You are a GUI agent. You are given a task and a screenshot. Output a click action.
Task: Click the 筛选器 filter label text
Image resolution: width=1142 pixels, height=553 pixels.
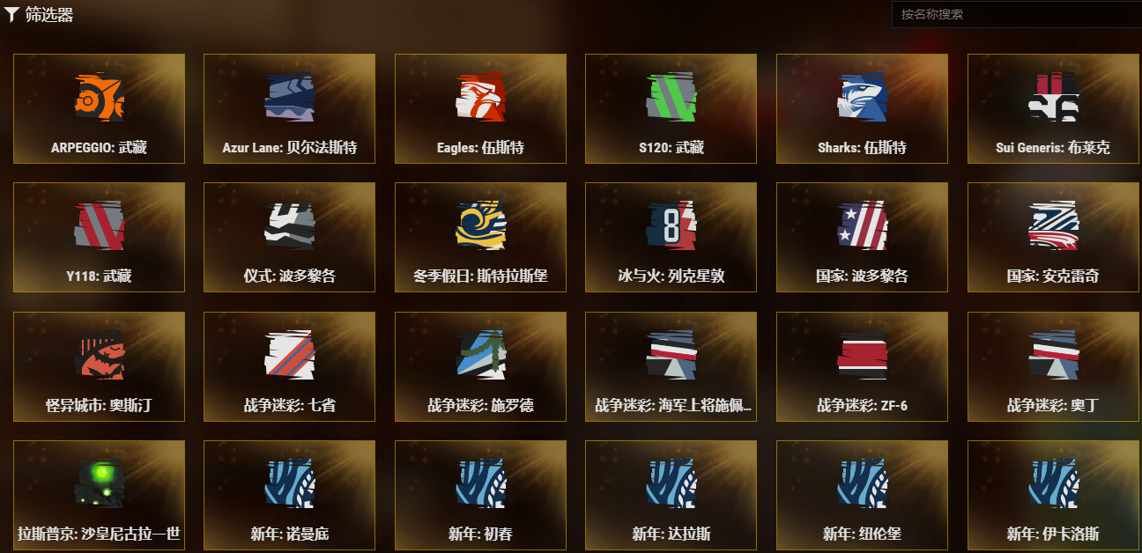point(49,15)
